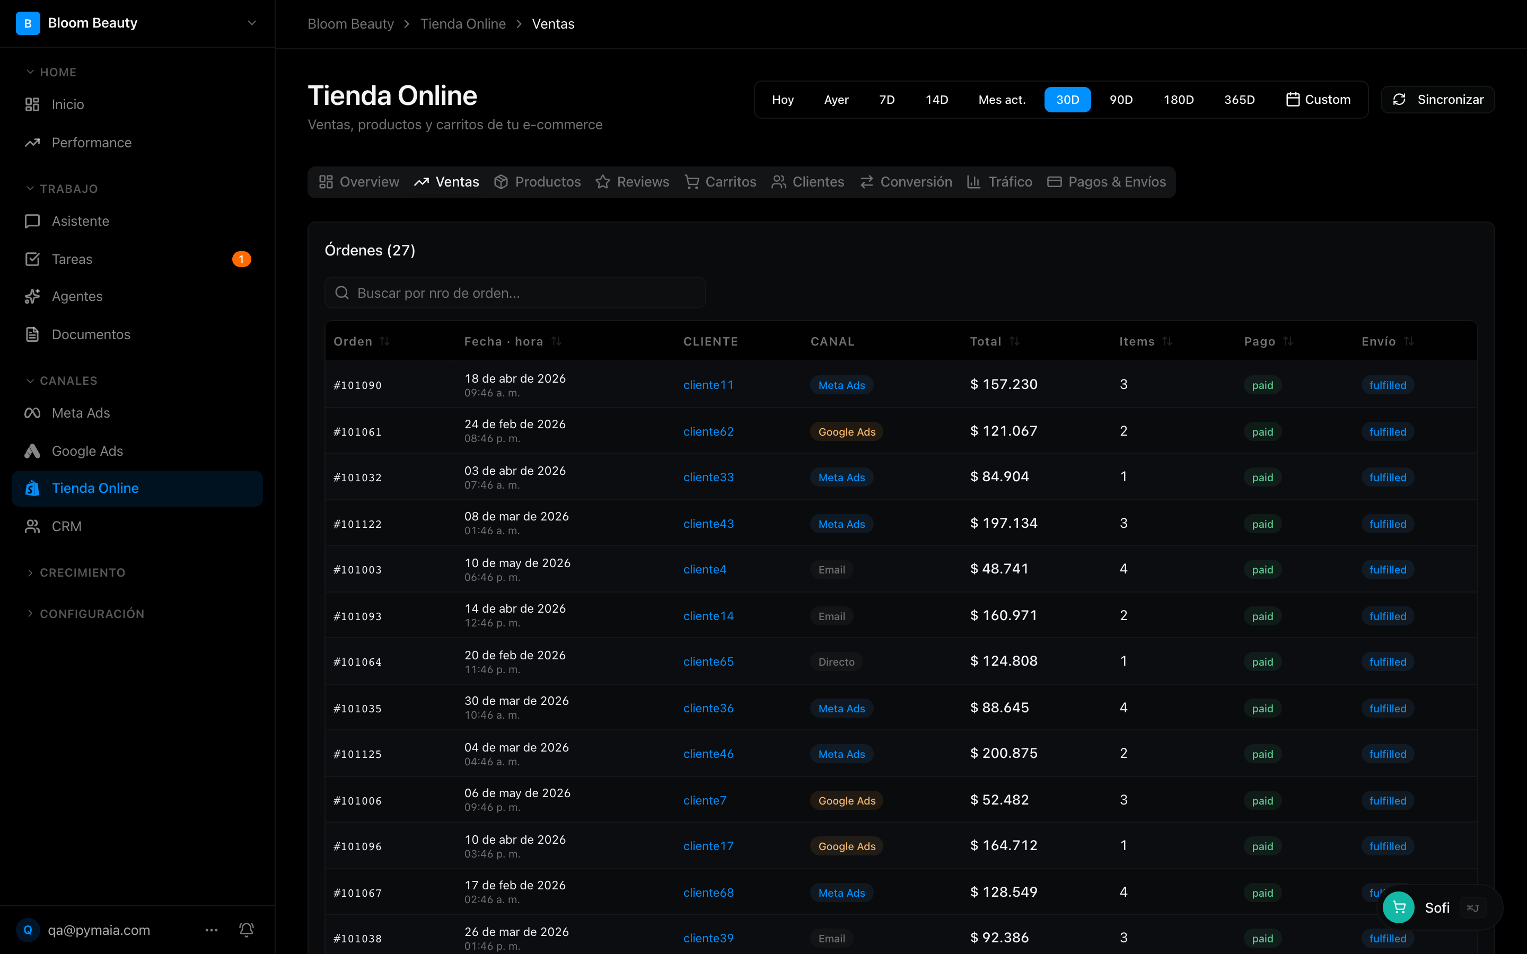
Task: Switch to the Clientes tab
Action: pyautogui.click(x=808, y=182)
